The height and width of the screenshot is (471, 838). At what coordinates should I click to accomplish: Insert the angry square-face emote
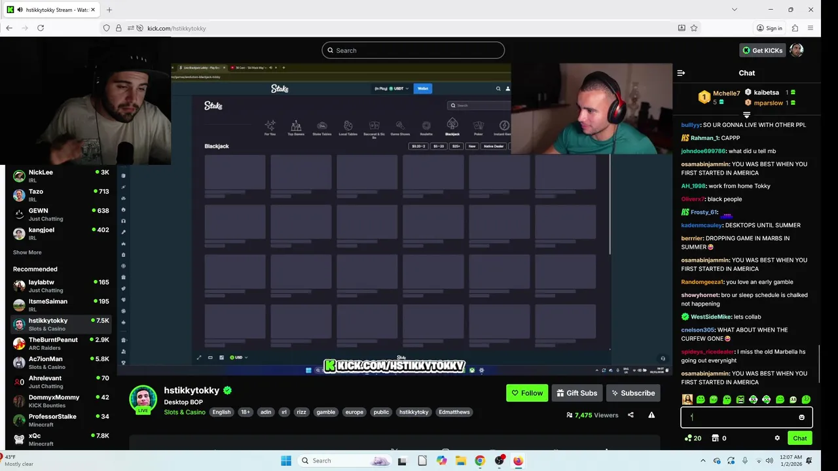[x=740, y=400]
